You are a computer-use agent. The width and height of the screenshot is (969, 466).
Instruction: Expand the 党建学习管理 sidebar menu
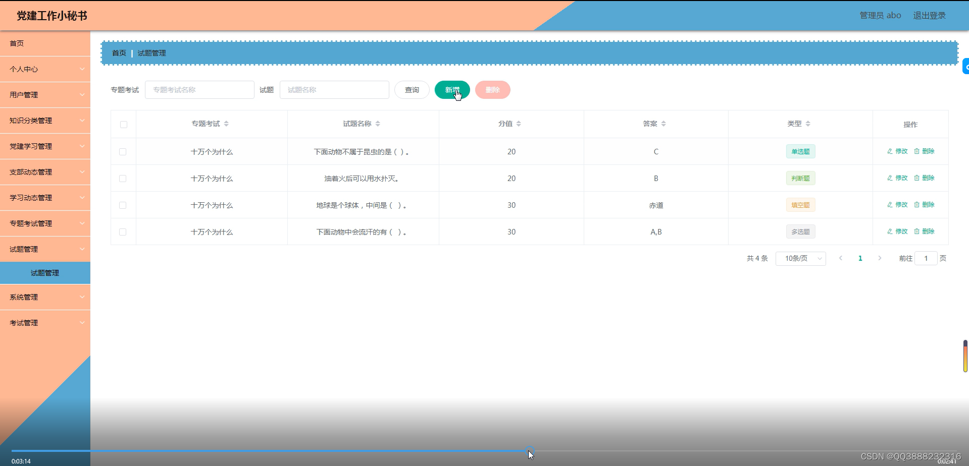(x=45, y=146)
